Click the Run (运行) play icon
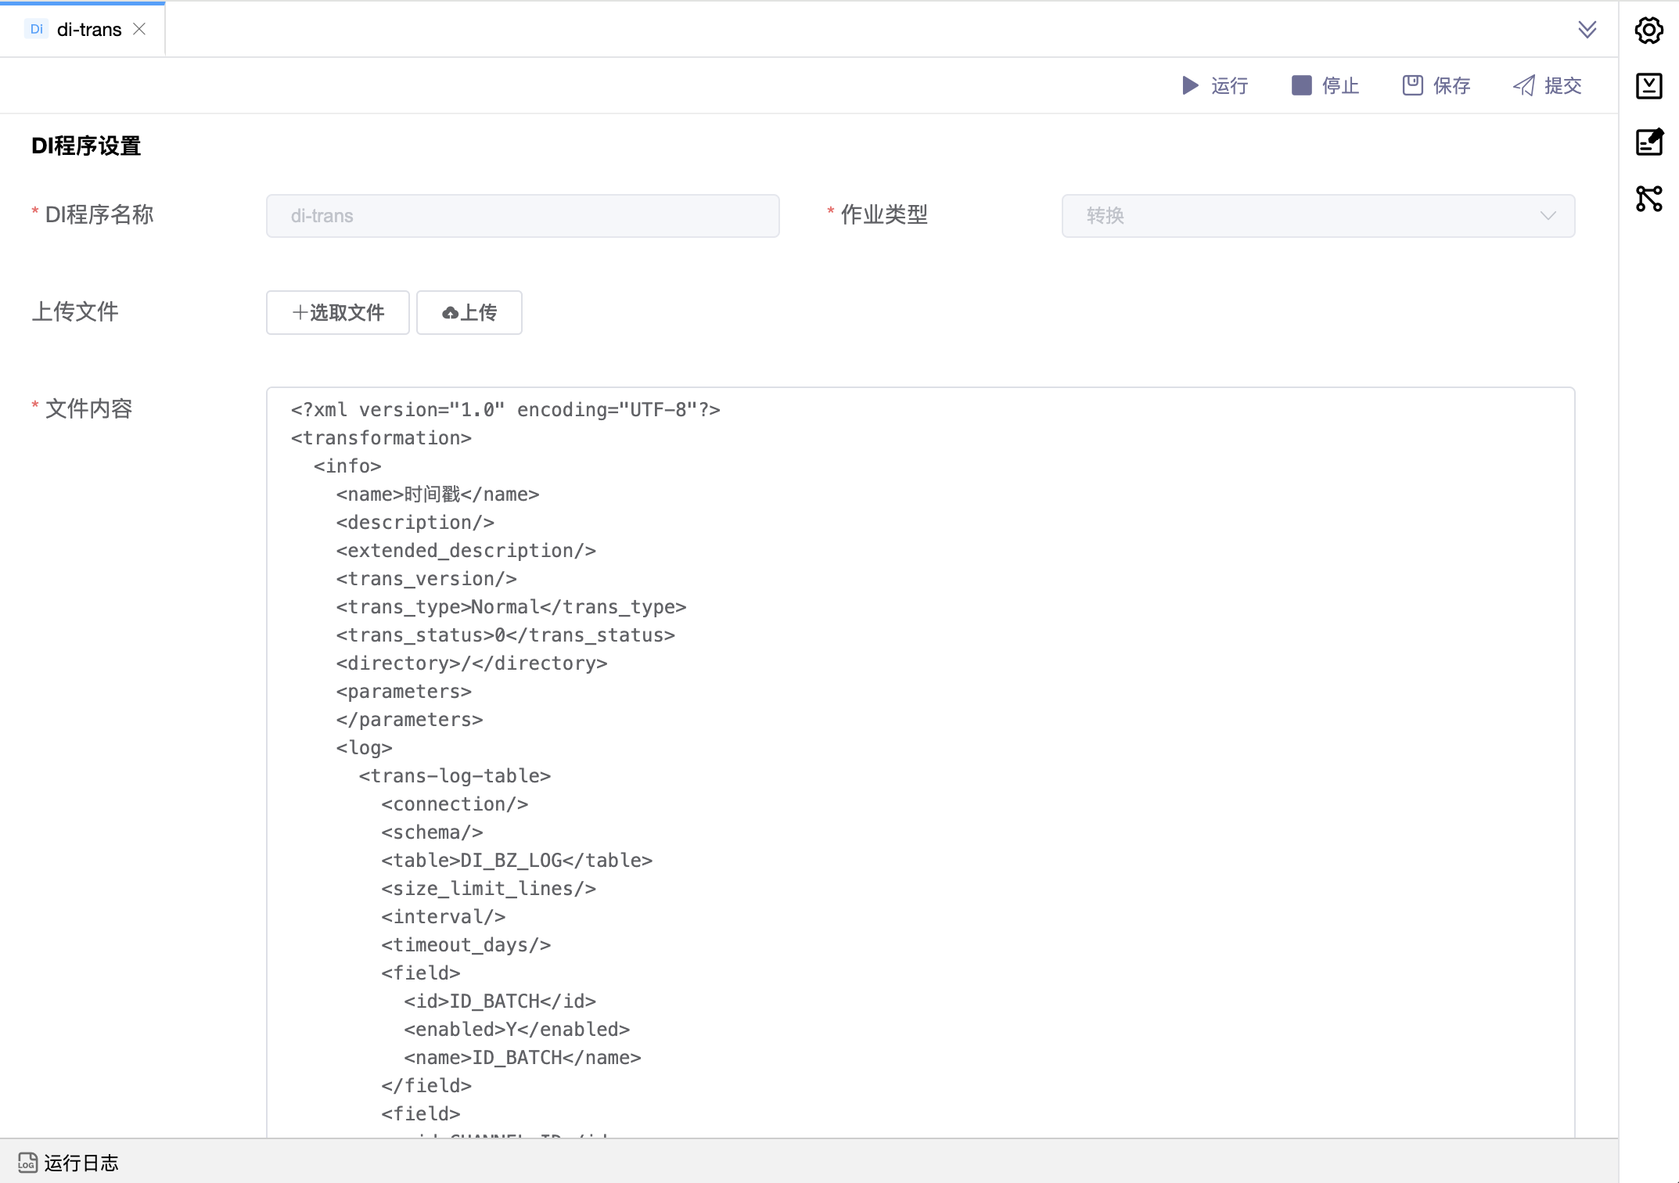Image resolution: width=1679 pixels, height=1183 pixels. (x=1189, y=85)
